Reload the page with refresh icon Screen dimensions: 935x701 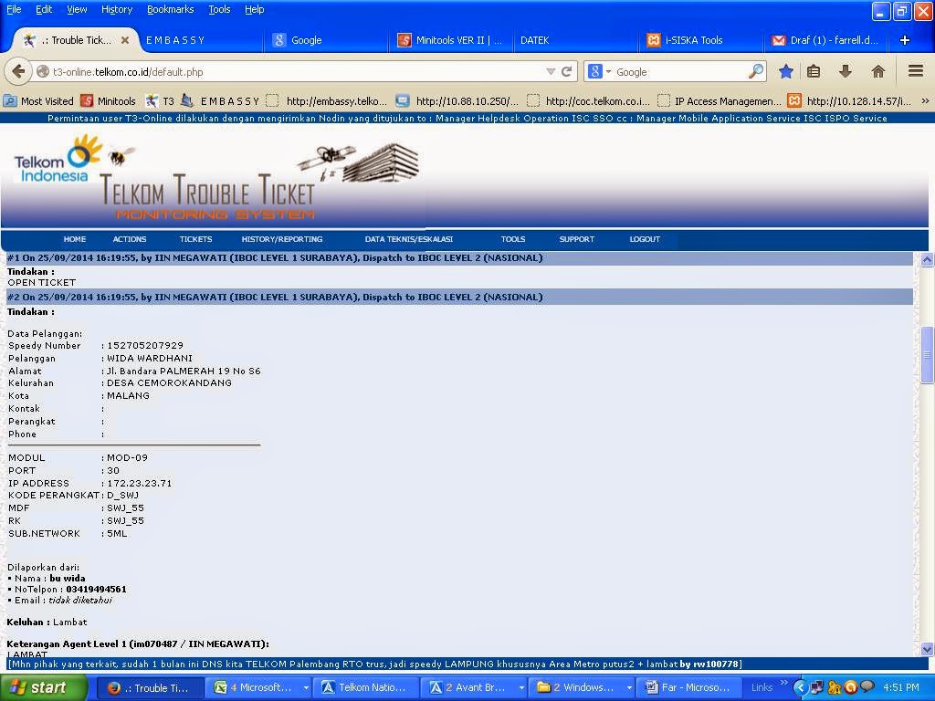tap(567, 71)
